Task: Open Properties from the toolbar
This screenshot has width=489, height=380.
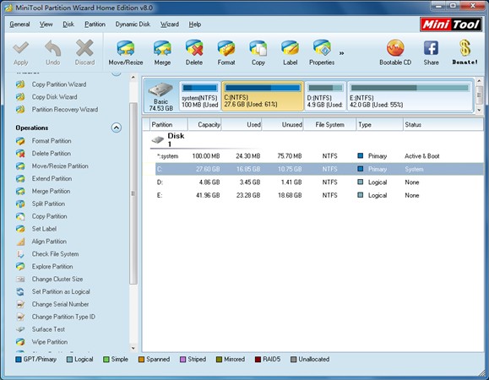Action: point(322,48)
